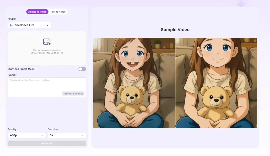Open the left sample video of laughing girl
The image size is (270, 156).
[134, 83]
